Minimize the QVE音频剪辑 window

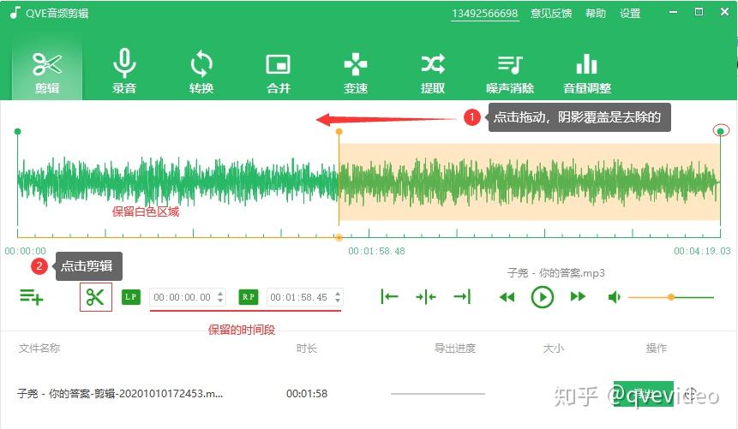pos(674,12)
